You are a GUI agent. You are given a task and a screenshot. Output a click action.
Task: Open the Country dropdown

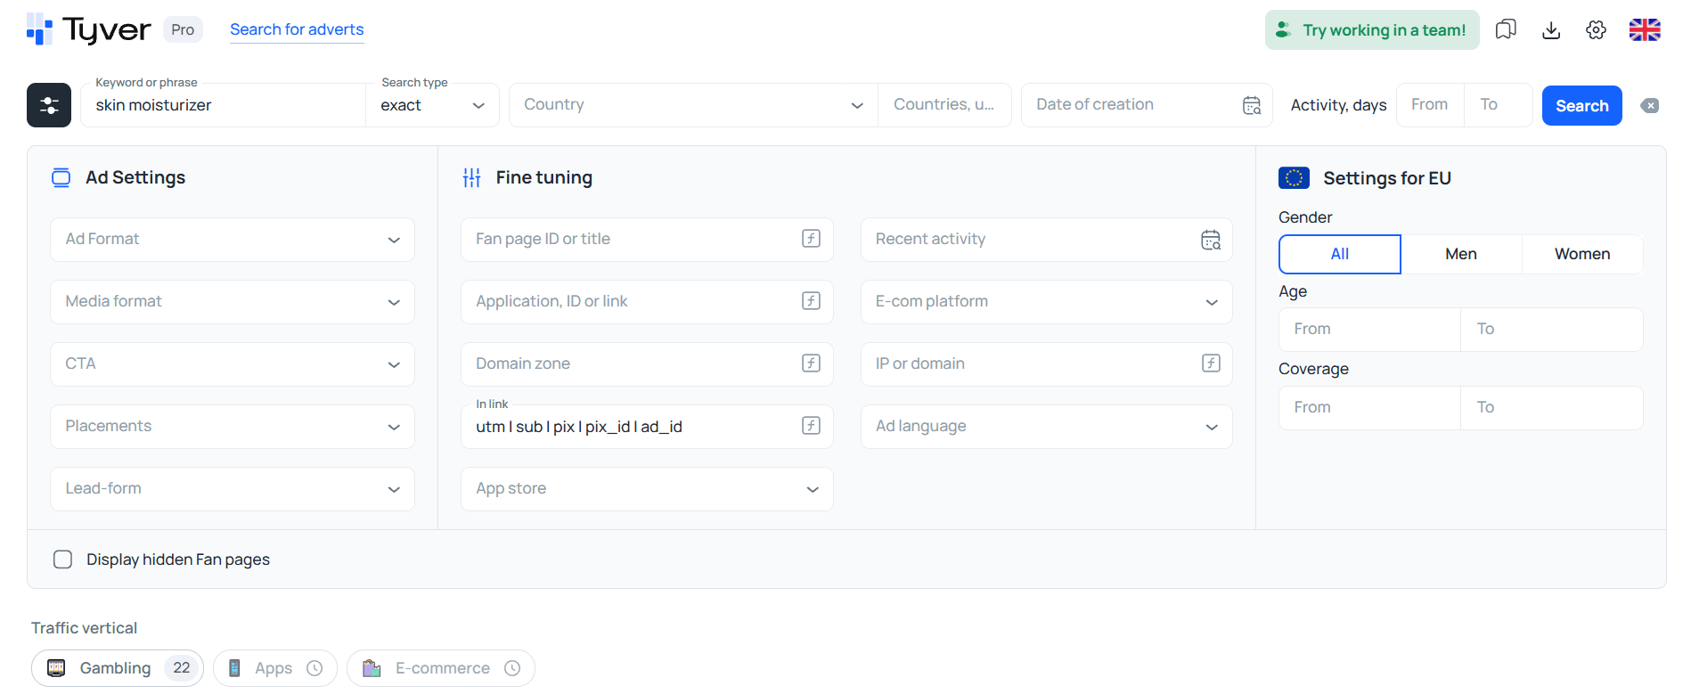pyautogui.click(x=693, y=105)
